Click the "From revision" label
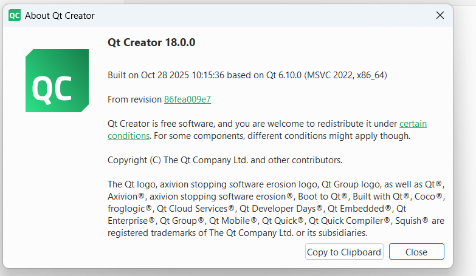476x276 pixels. pos(134,99)
